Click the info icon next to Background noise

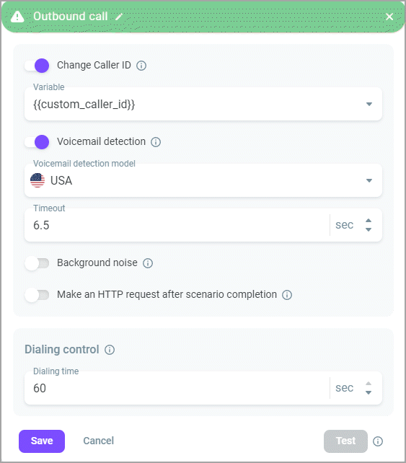(x=148, y=263)
